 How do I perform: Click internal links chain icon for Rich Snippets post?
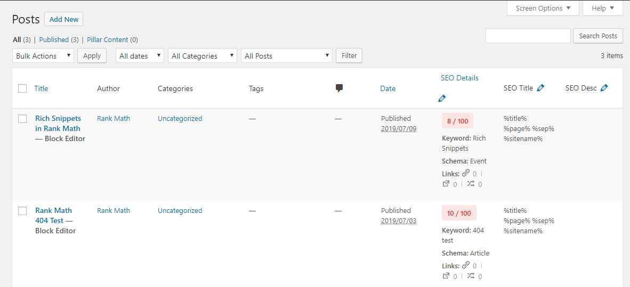pyautogui.click(x=466, y=173)
